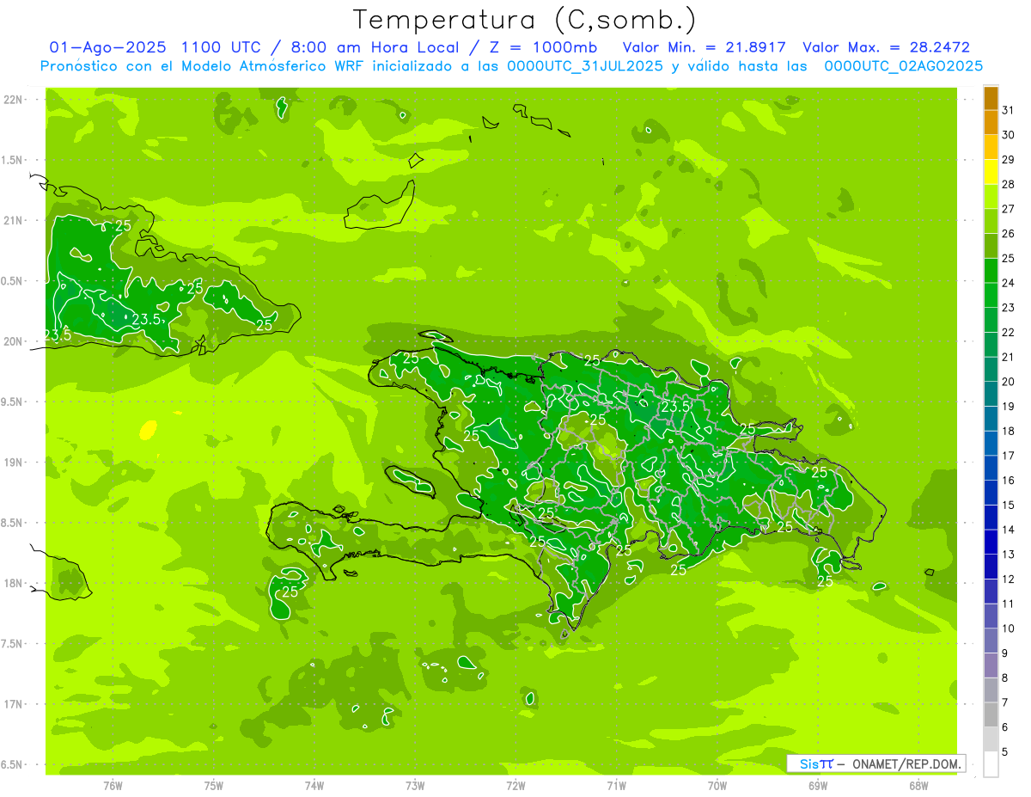Click the legend value 15
The width and height of the screenshot is (1031, 797).
click(1009, 505)
